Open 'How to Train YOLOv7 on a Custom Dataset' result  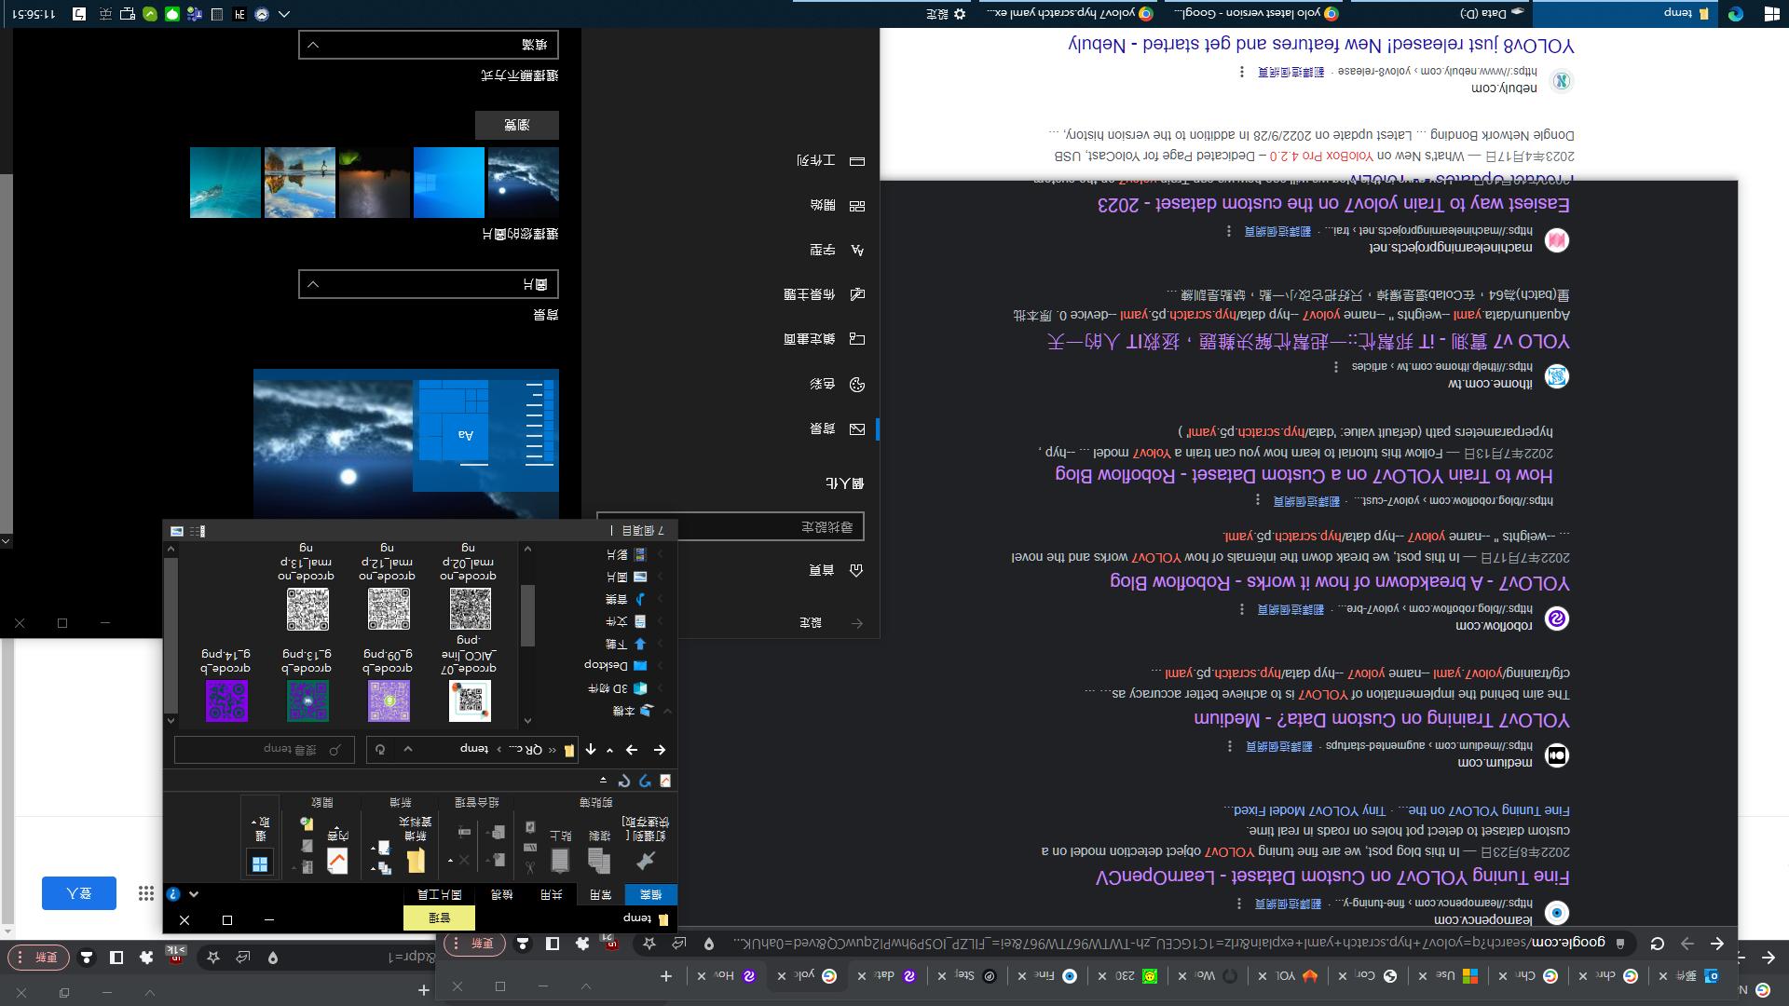(1304, 475)
